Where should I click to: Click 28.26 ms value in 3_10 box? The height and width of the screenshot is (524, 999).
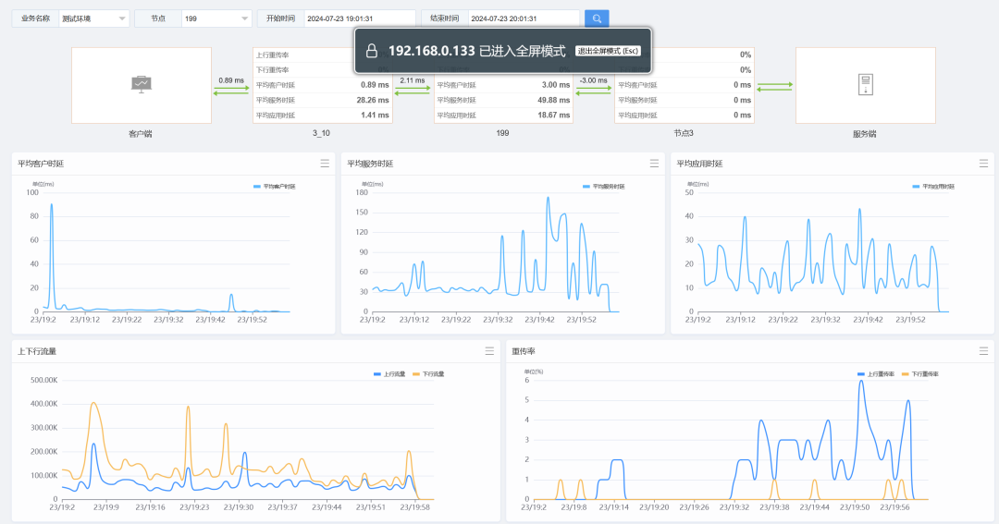tap(373, 100)
